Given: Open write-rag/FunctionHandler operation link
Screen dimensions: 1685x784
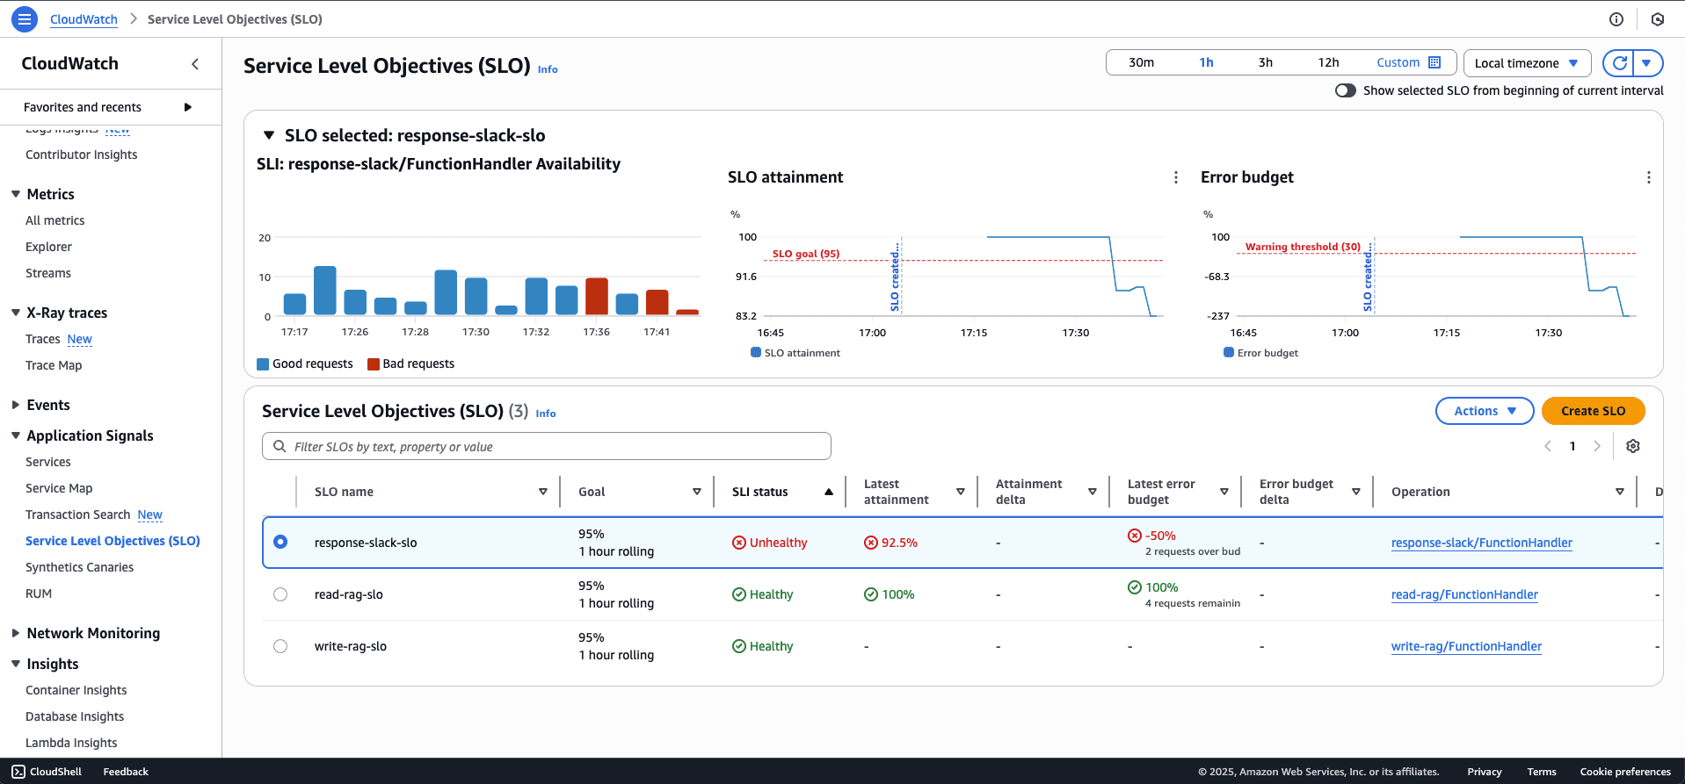Looking at the screenshot, I should tap(1466, 646).
